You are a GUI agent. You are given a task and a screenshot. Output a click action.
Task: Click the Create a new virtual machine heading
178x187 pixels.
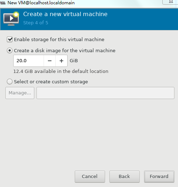pos(65,14)
